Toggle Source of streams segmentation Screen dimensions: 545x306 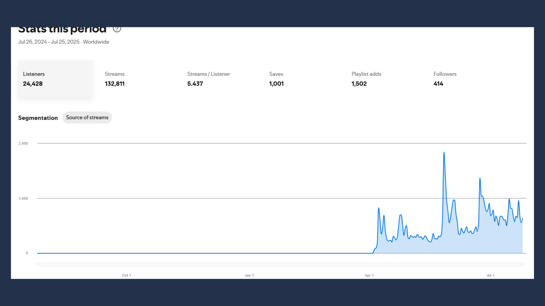click(87, 117)
